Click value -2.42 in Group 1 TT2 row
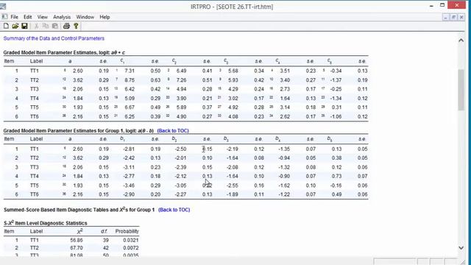This screenshot has height=265, width=471. point(129,158)
